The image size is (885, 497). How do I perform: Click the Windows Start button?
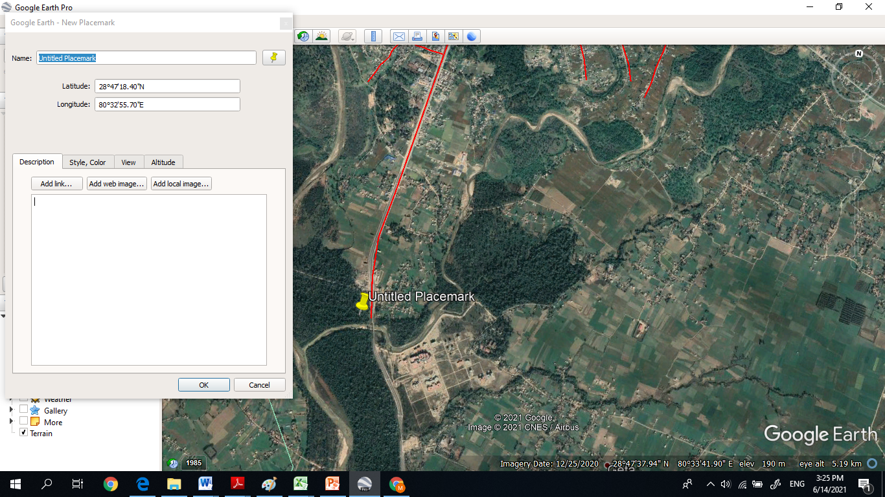[16, 484]
